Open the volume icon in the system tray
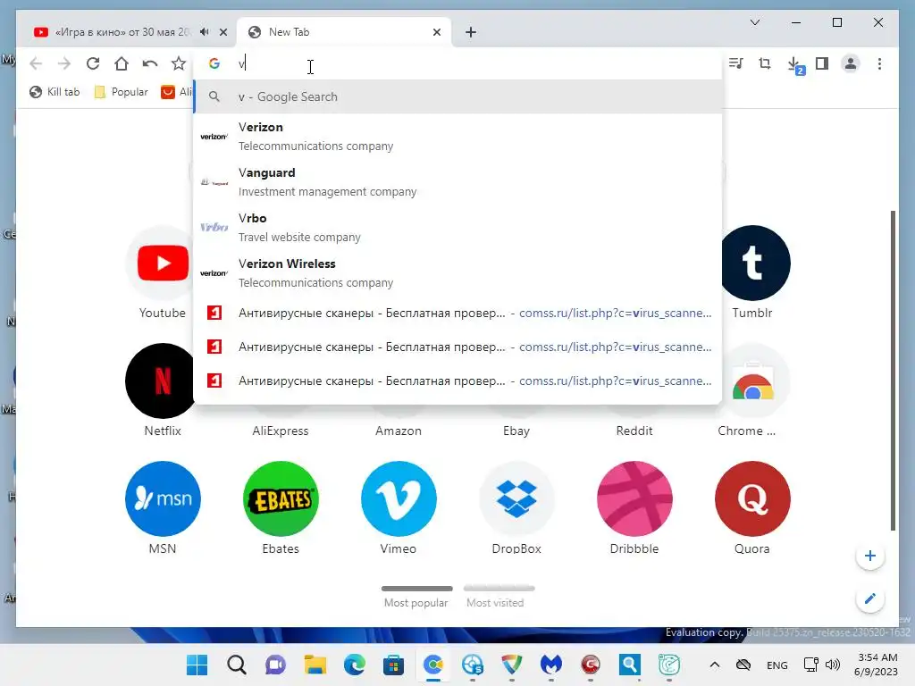 833,665
